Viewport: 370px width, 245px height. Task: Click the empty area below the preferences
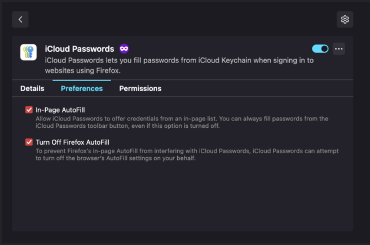[x=183, y=197]
